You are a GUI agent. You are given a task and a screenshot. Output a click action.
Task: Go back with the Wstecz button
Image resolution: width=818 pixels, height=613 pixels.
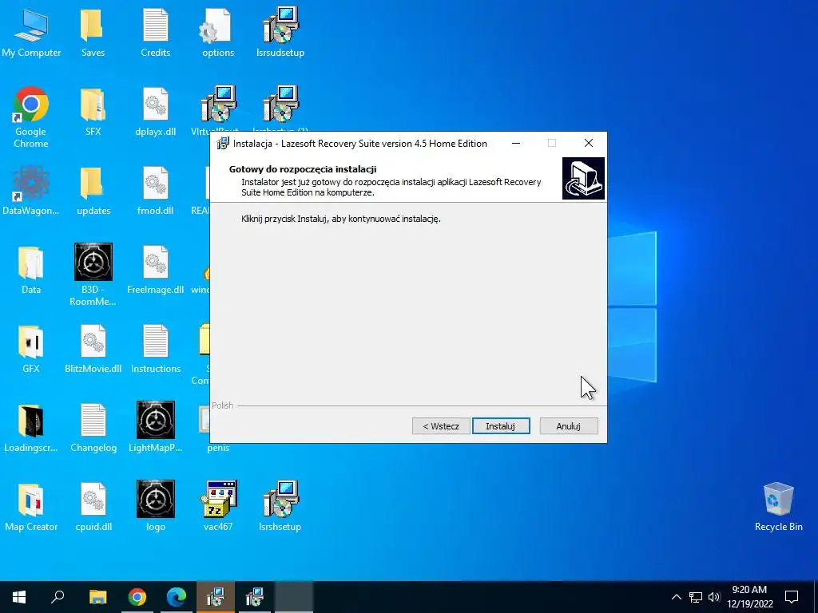coord(441,426)
